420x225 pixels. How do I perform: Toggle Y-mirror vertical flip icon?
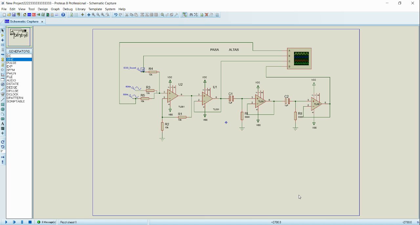(3, 162)
